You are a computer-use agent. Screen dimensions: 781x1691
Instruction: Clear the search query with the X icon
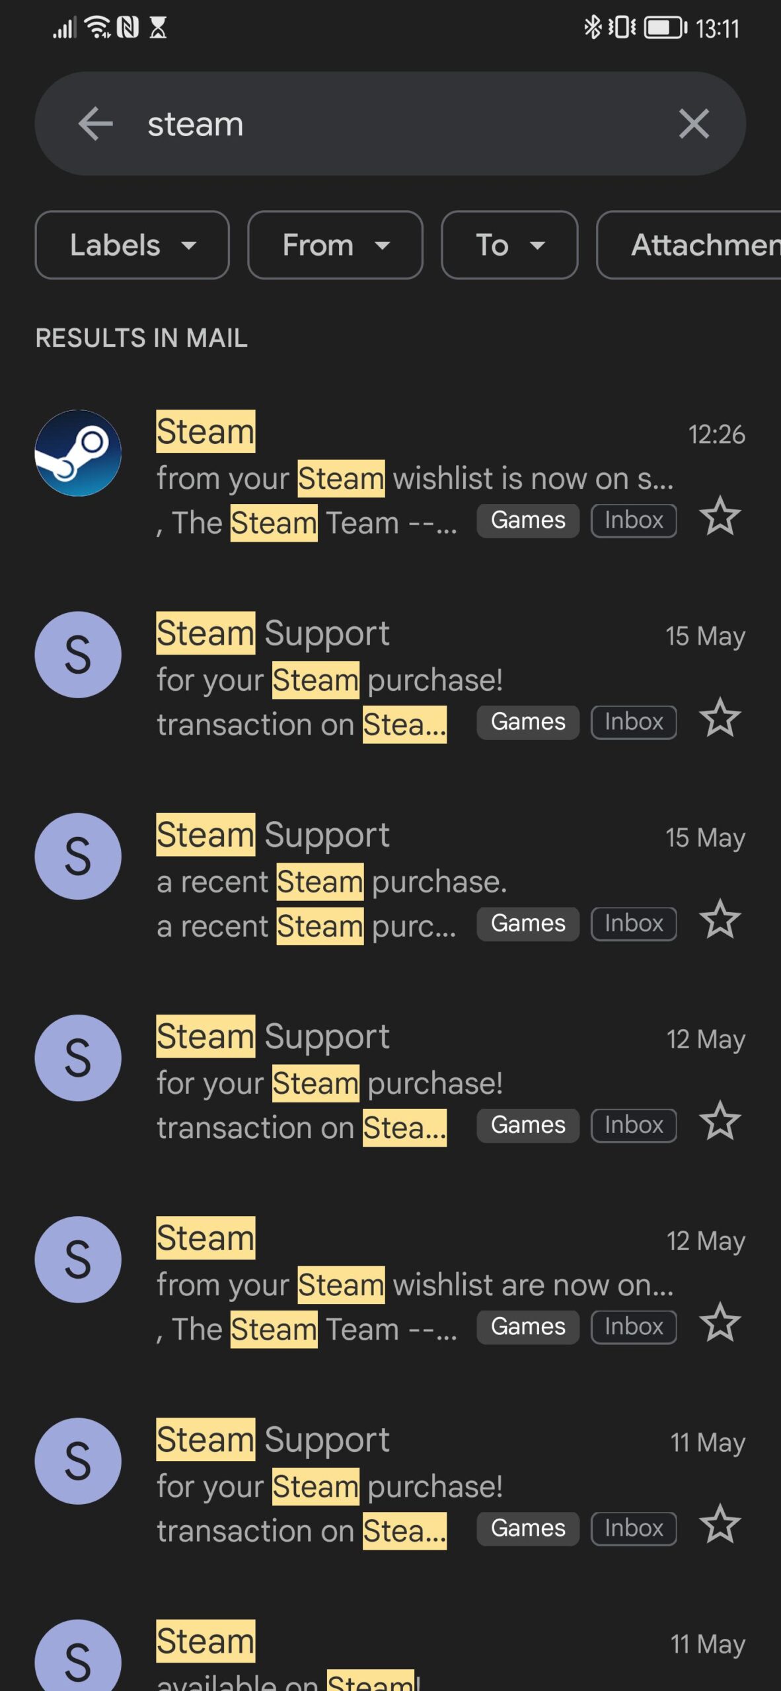click(694, 124)
